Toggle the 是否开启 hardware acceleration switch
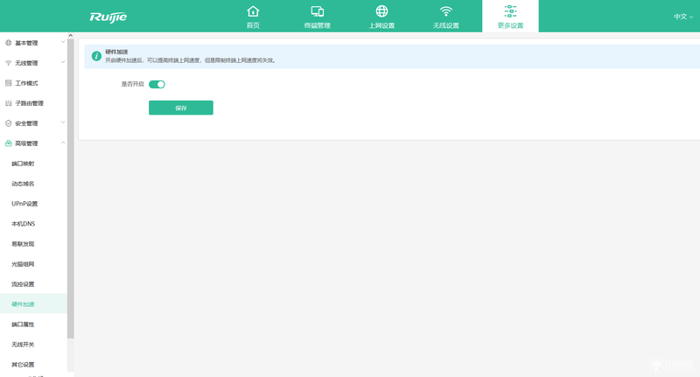Viewport: 700px width, 377px height. [x=157, y=84]
